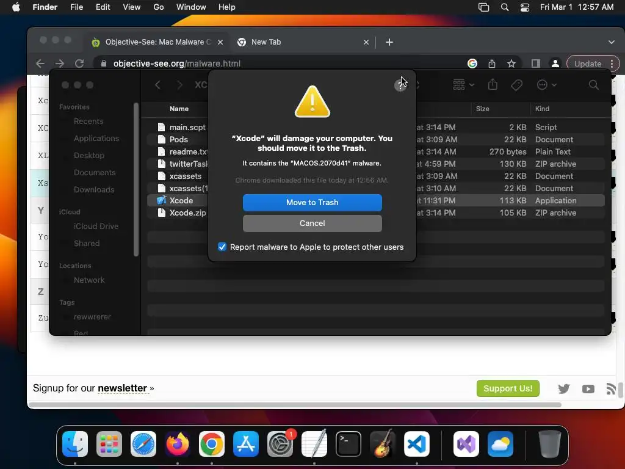Open a new Chrome tab with plus
Image resolution: width=625 pixels, height=469 pixels.
point(389,42)
